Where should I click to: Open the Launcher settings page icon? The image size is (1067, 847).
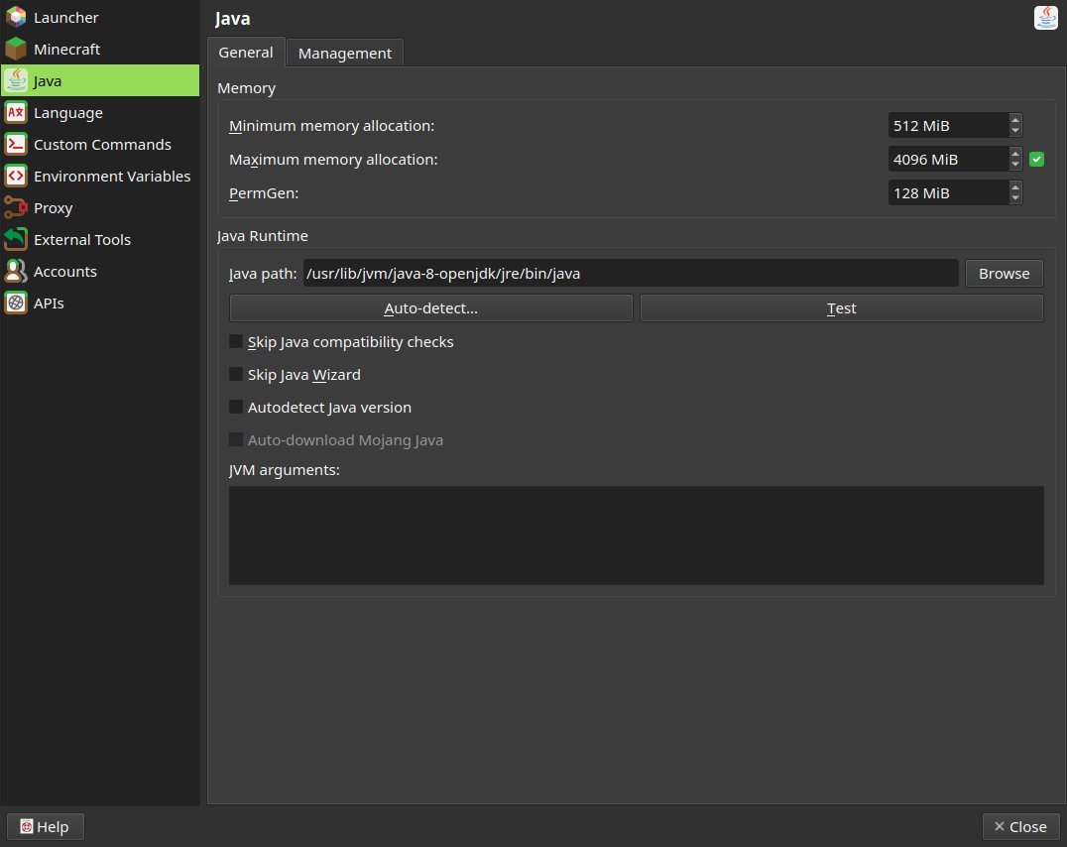tap(16, 17)
